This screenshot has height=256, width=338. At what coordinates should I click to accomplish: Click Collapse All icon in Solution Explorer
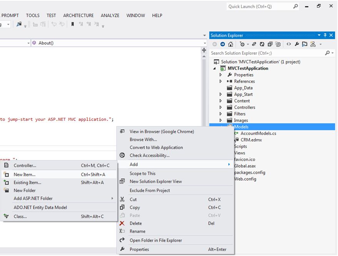(270, 44)
